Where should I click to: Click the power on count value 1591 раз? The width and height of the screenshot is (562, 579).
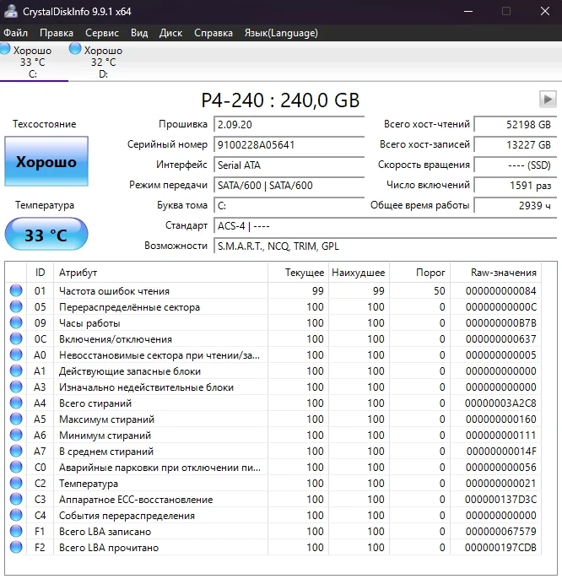(x=516, y=186)
